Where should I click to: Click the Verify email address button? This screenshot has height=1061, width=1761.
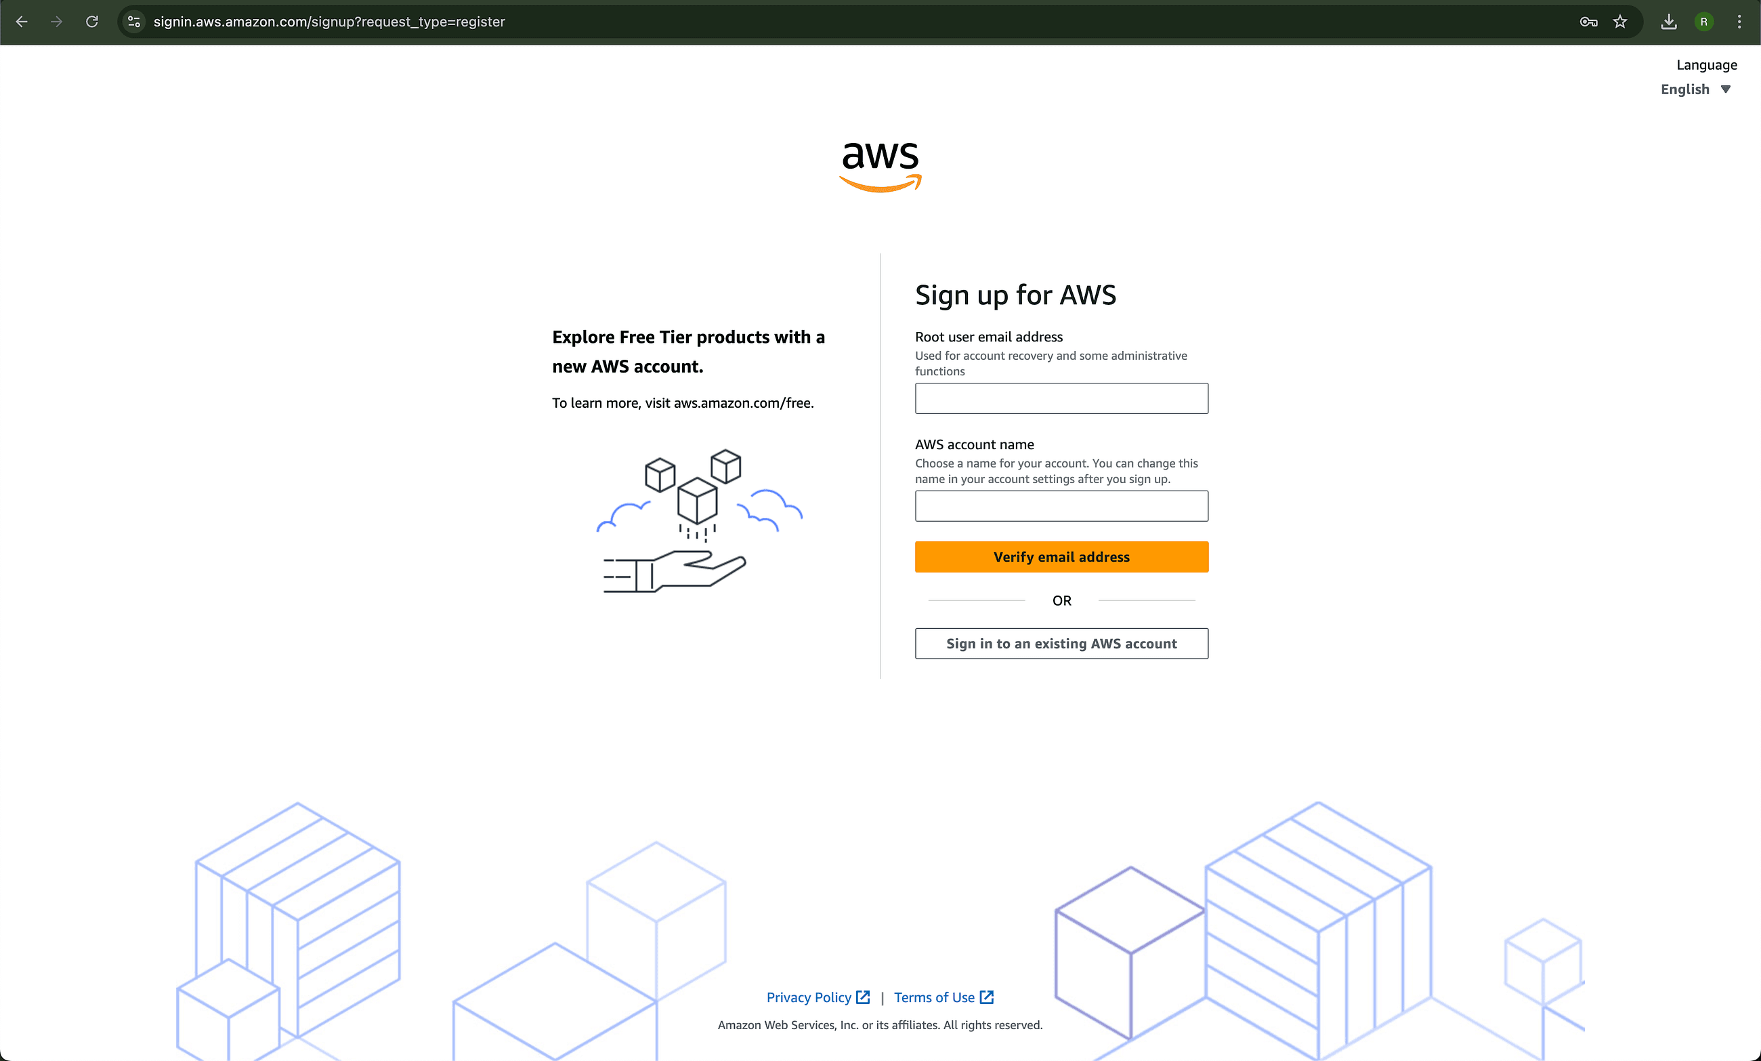click(x=1061, y=557)
